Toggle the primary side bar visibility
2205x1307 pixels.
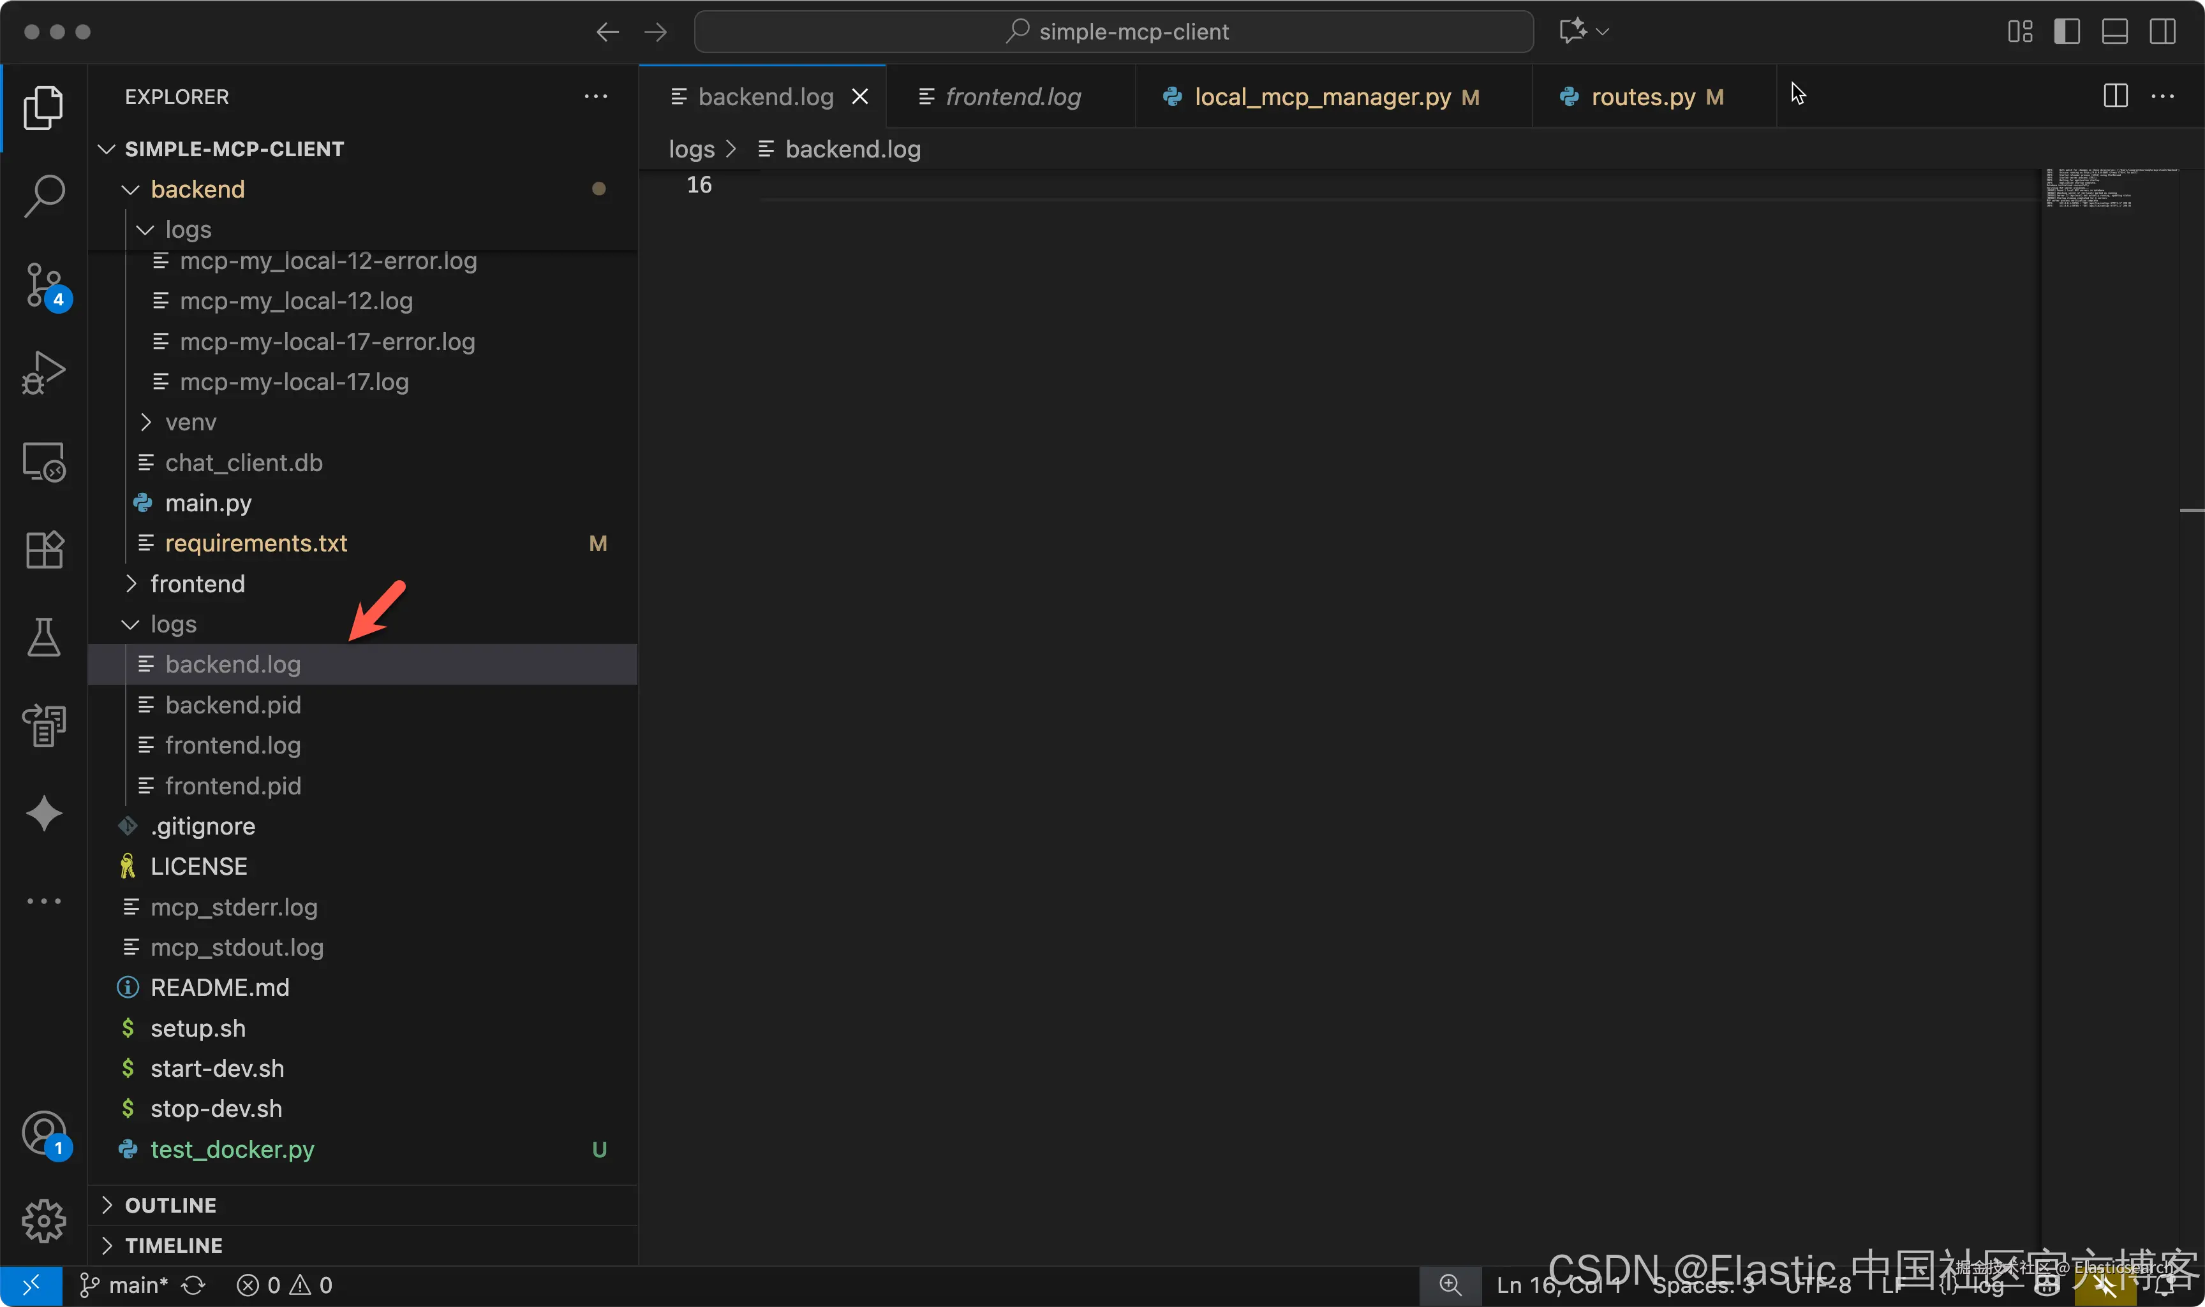tap(2067, 32)
